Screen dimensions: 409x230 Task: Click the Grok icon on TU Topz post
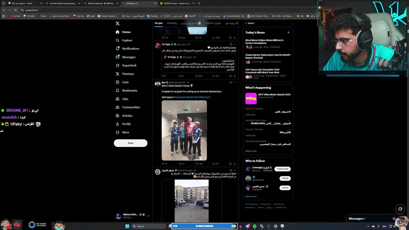click(231, 44)
